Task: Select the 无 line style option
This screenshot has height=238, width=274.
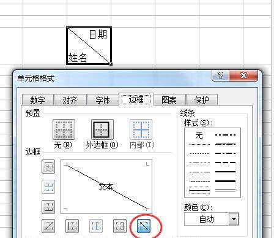Action: tap(199, 135)
